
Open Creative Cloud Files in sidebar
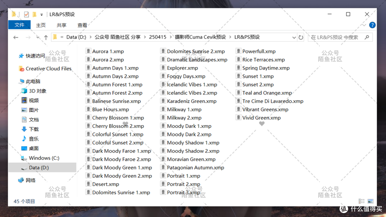point(49,69)
